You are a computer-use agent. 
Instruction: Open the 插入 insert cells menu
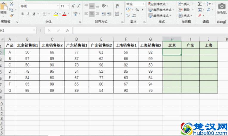[x=186, y=4]
